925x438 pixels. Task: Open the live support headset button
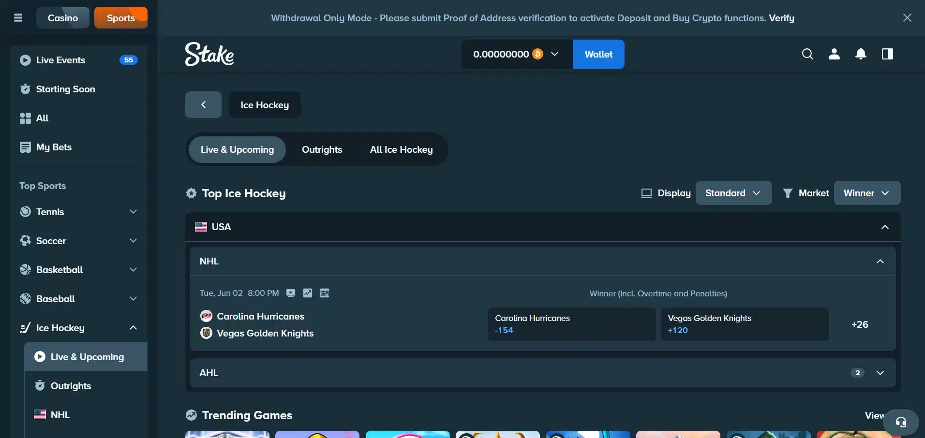(901, 422)
